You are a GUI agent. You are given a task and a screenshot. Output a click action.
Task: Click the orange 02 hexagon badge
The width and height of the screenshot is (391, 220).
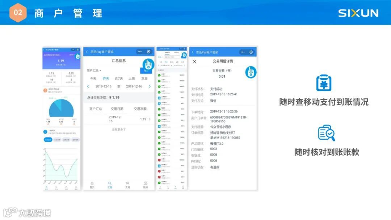[18, 12]
